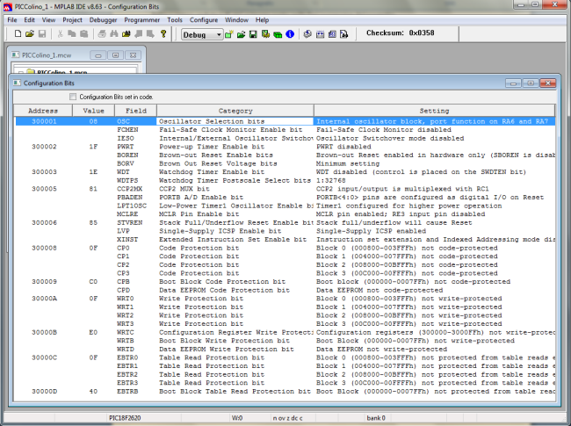Click the green Open Project folder icon
This screenshot has height=426, width=571.
[x=241, y=34]
